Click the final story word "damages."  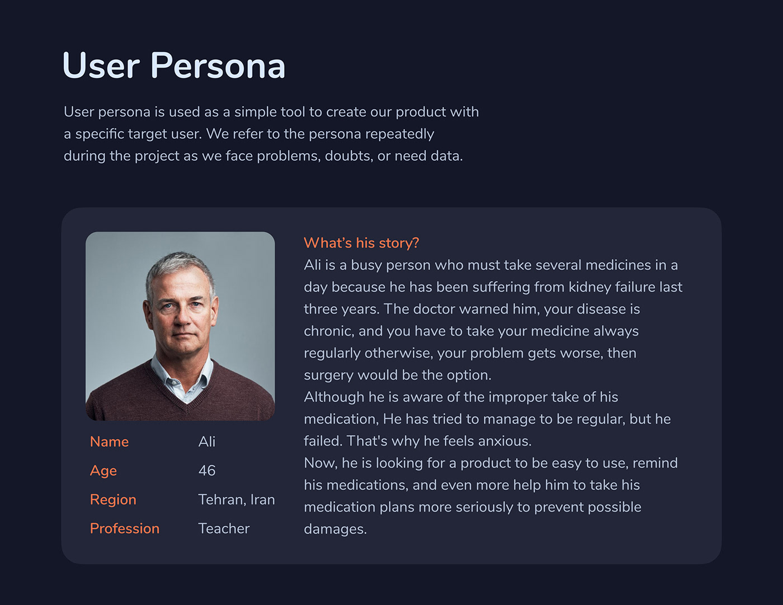click(x=335, y=529)
